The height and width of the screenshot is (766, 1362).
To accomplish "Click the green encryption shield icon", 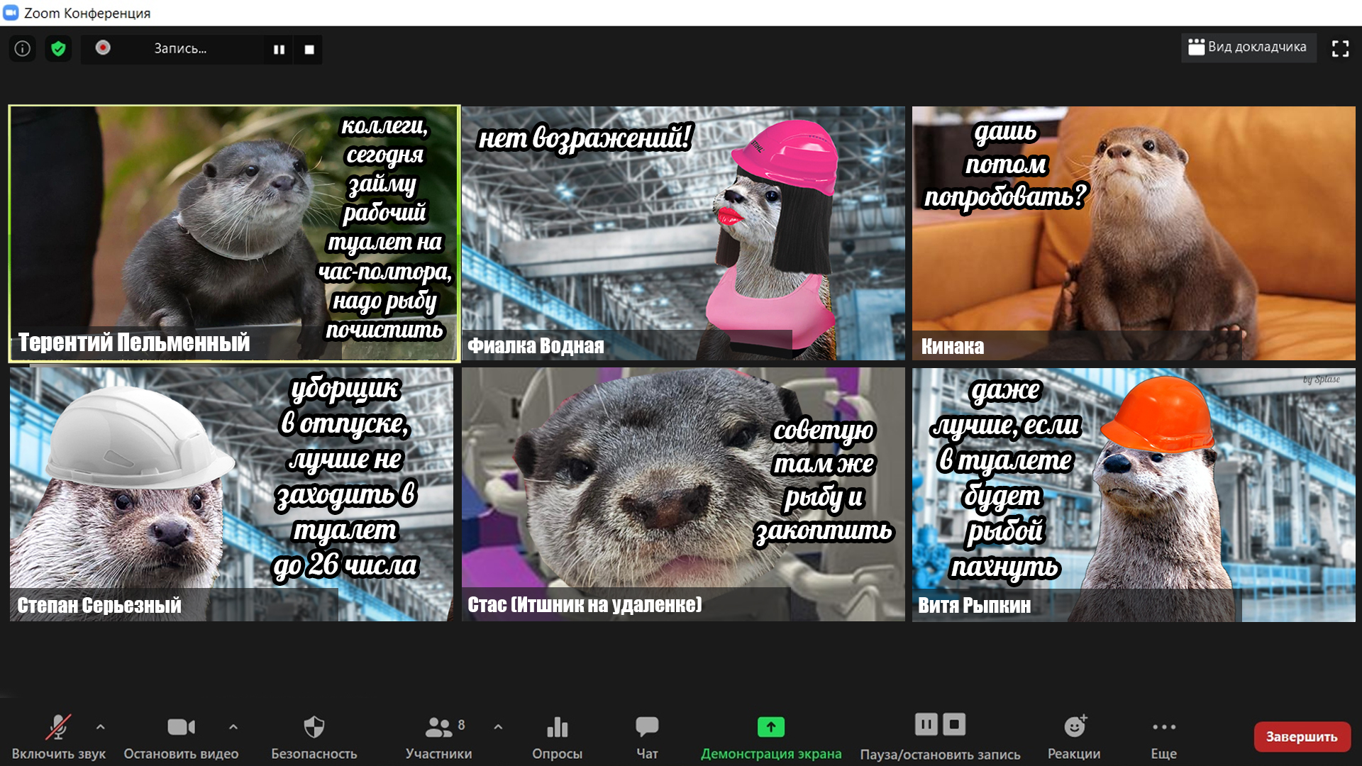I will (x=58, y=49).
